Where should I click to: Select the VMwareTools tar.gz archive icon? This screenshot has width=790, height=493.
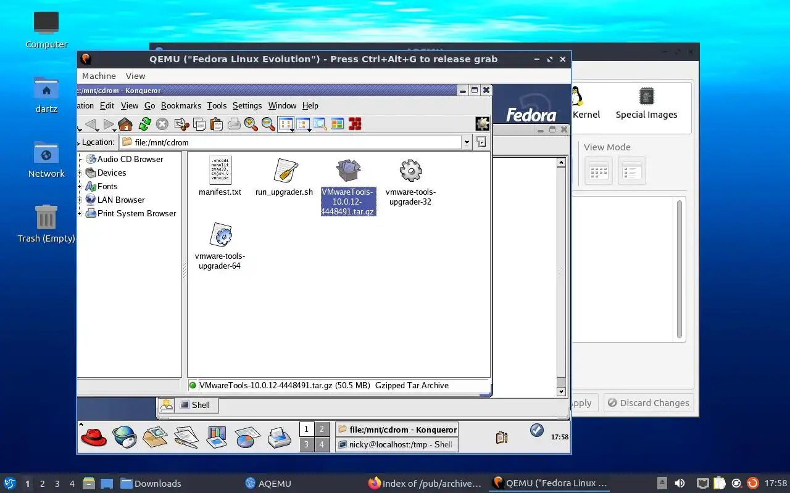coord(348,171)
